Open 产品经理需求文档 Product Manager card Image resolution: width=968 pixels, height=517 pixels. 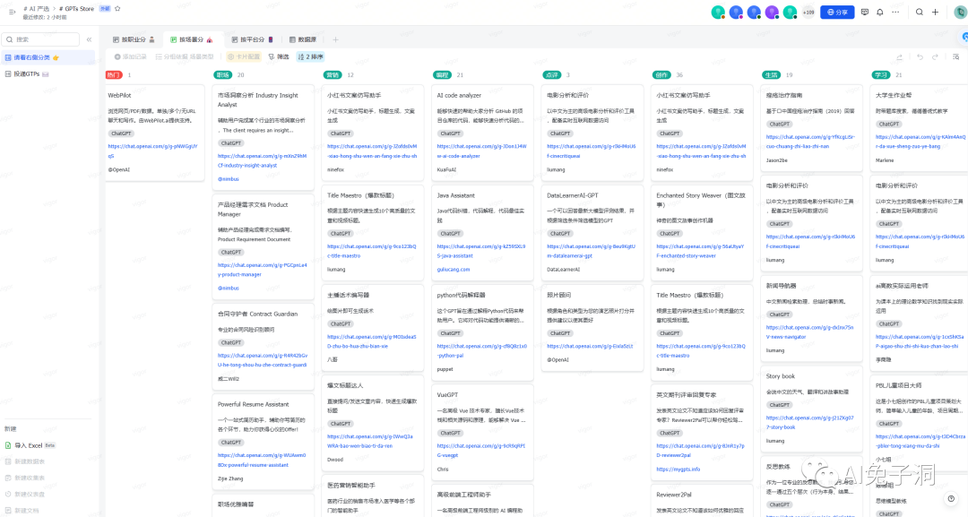point(263,246)
